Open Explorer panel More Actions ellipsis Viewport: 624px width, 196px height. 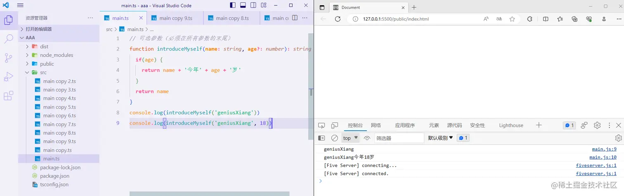pyautogui.click(x=90, y=18)
